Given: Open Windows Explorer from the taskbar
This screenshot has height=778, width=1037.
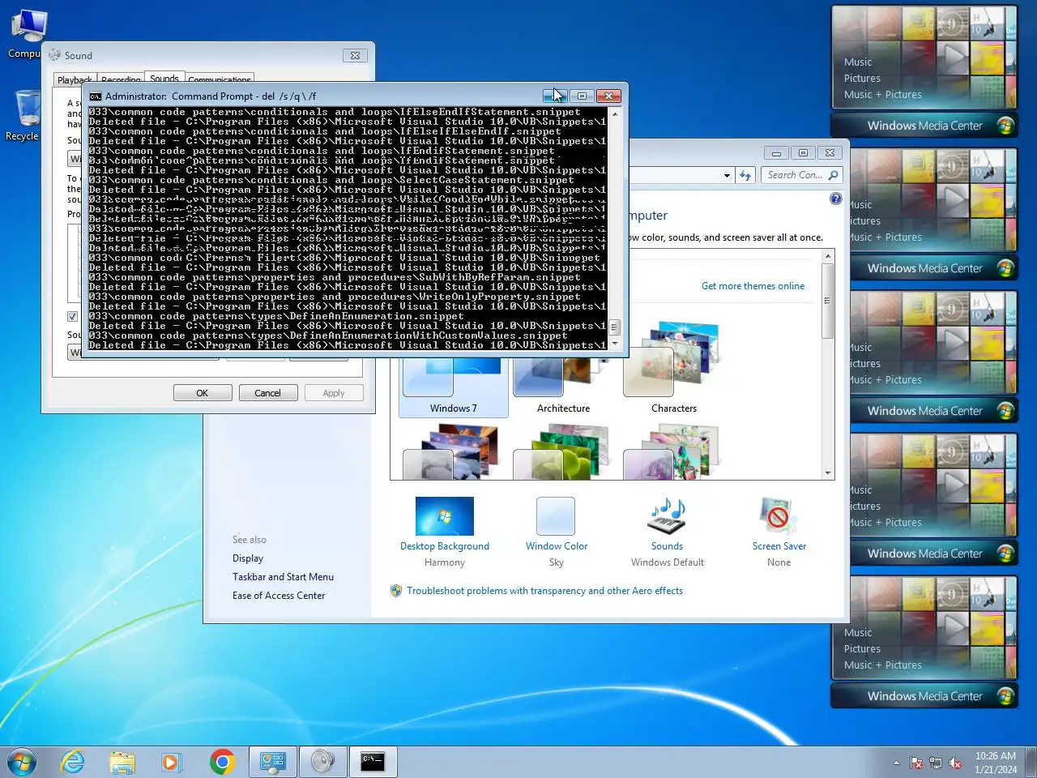Looking at the screenshot, I should point(122,762).
